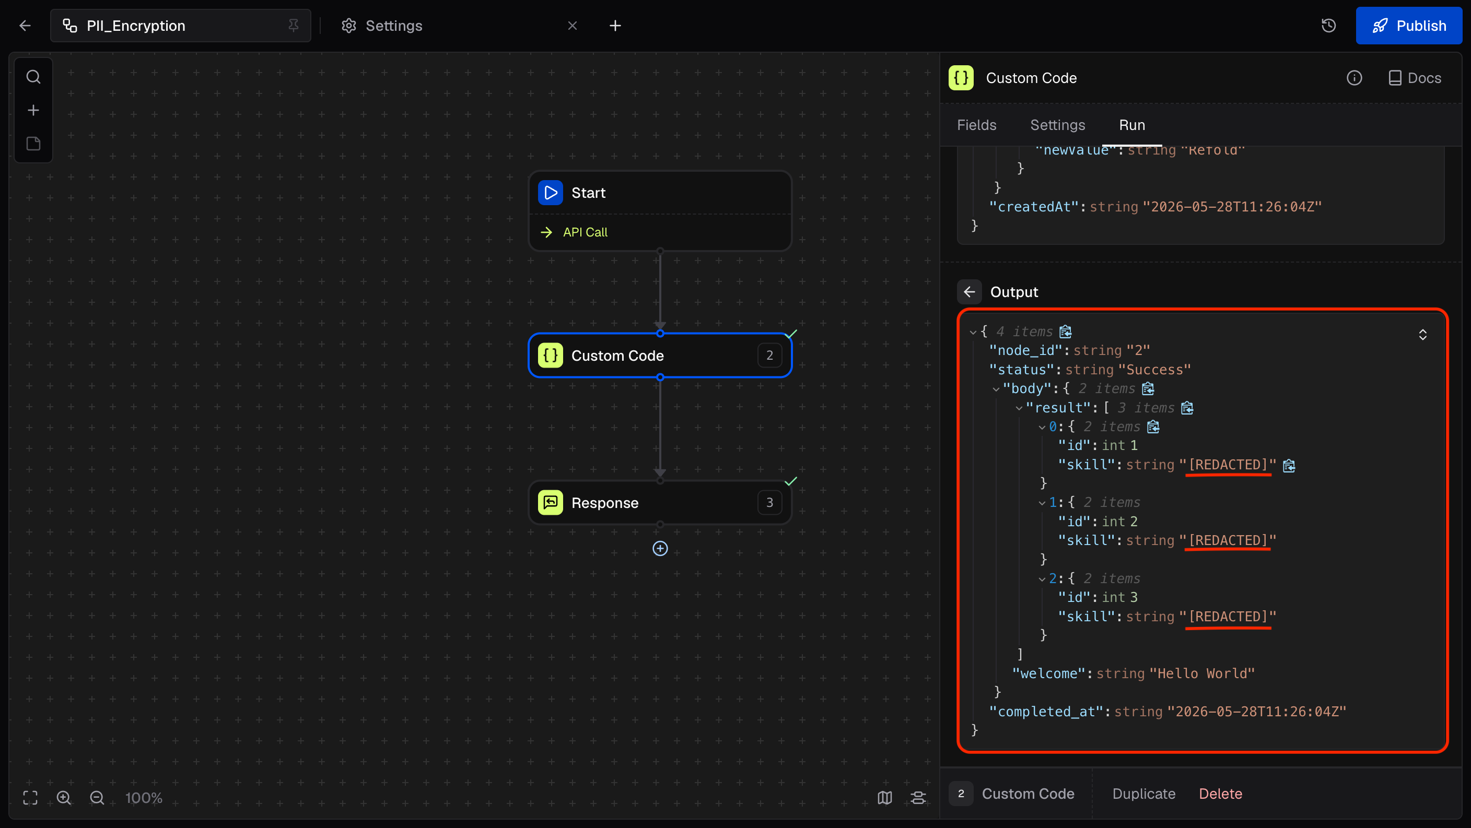The image size is (1471, 828).
Task: Add a step below the Response node
Action: pos(660,548)
